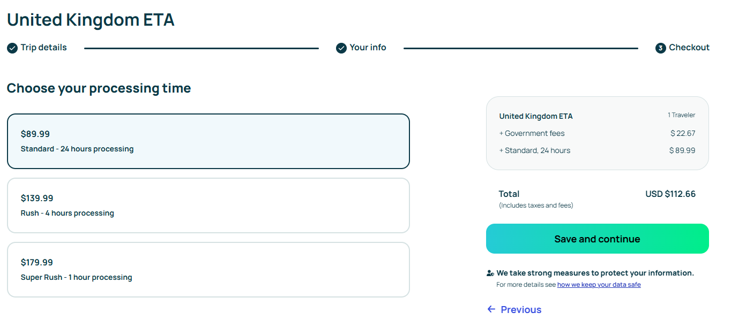
Task: Click the Trip details checkmark icon
Action: [x=12, y=48]
